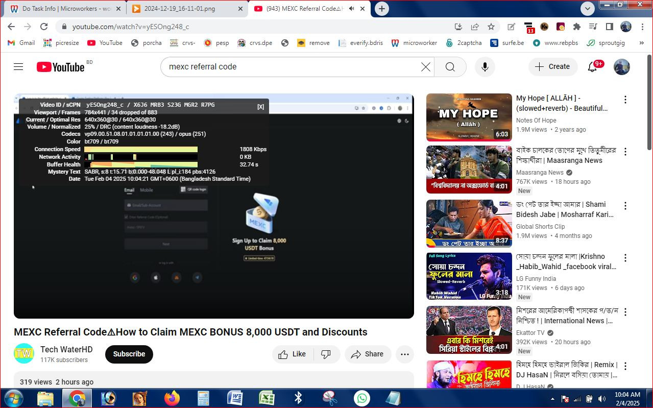Open the Snipping Tool from the taskbar
This screenshot has height=408, width=653.
(x=330, y=398)
